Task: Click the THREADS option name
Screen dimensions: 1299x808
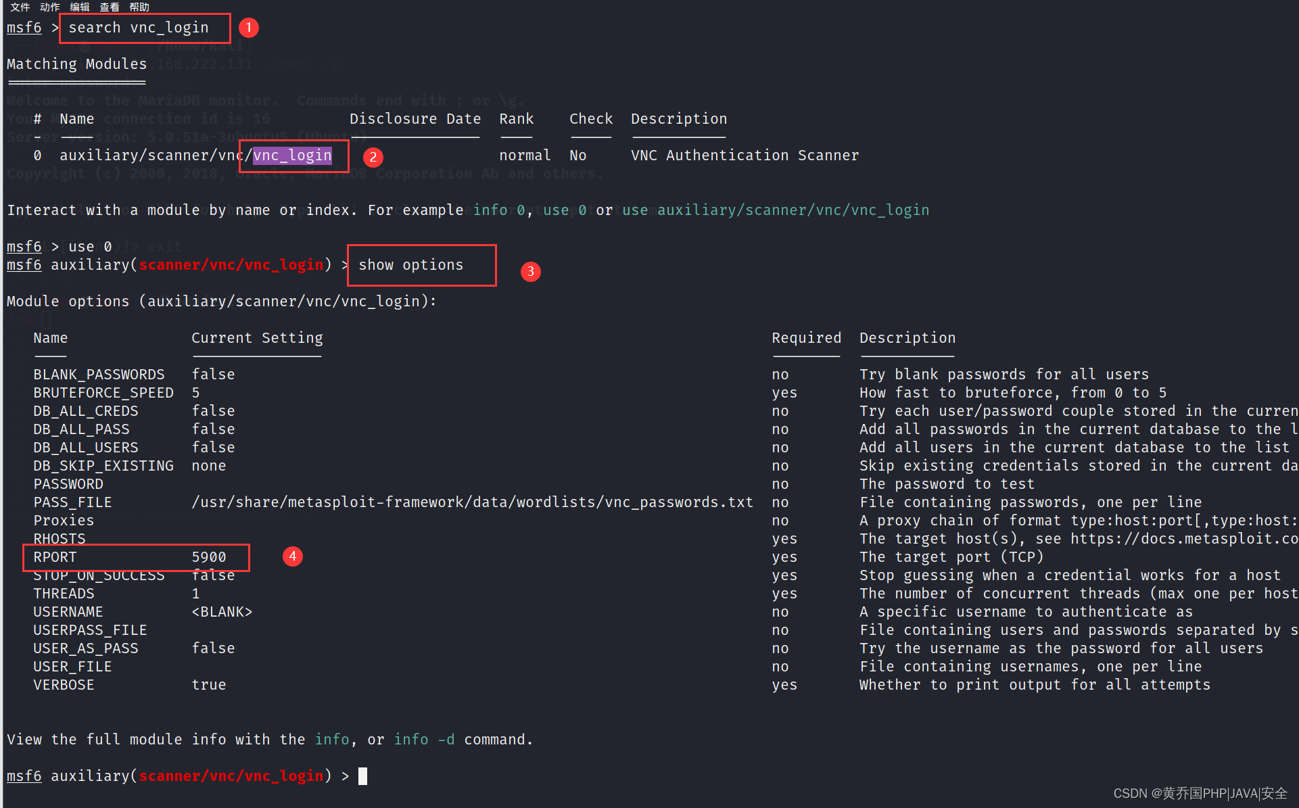Action: click(x=64, y=594)
